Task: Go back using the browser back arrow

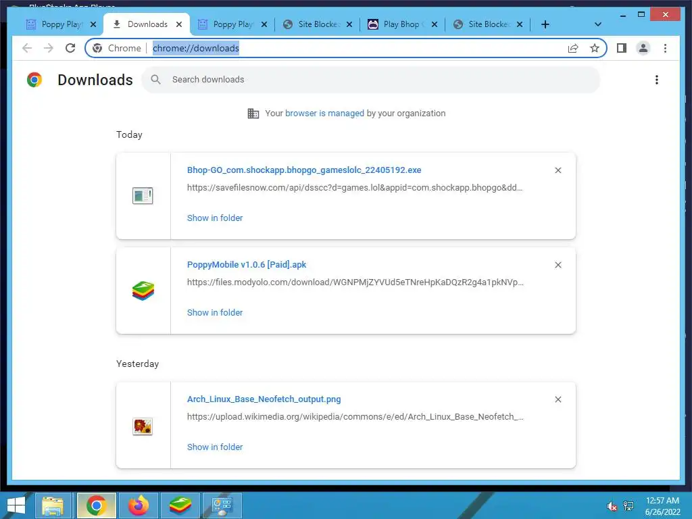Action: tap(27, 48)
